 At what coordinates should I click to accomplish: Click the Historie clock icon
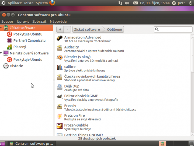6,66
